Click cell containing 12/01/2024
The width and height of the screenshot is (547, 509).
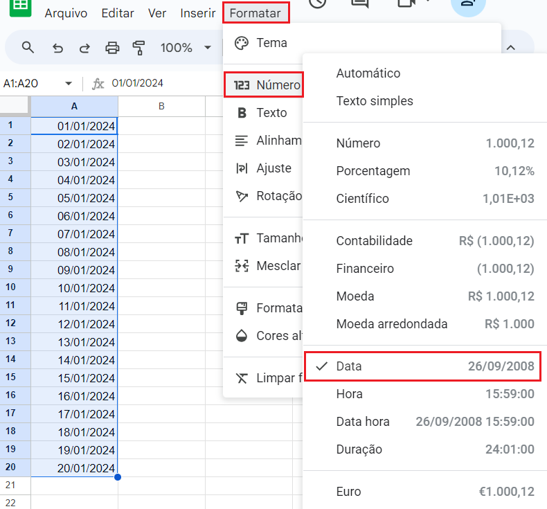[74, 323]
